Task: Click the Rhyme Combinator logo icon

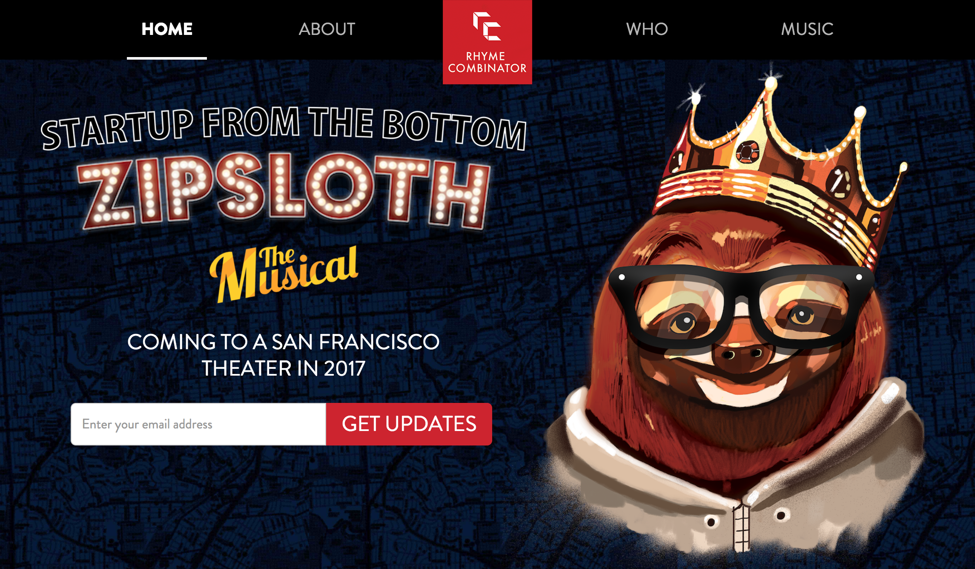Action: click(x=487, y=26)
